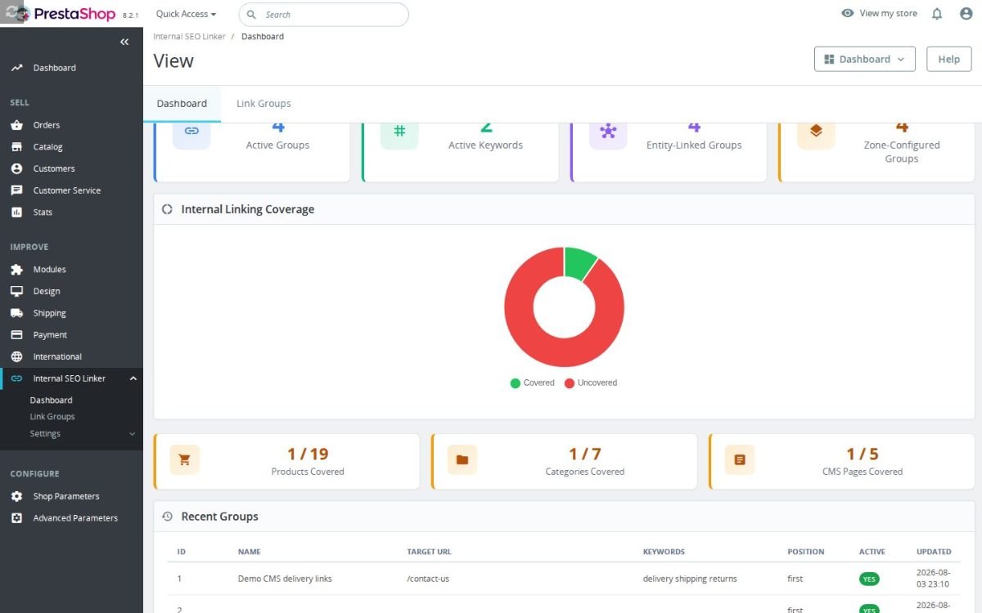Open Shop Parameters in sidebar
The width and height of the screenshot is (982, 613).
pyautogui.click(x=66, y=496)
